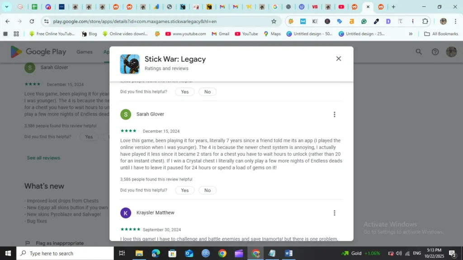Open Online video downl... bookmark
Viewport: 463px width, 260px height.
[x=125, y=34]
